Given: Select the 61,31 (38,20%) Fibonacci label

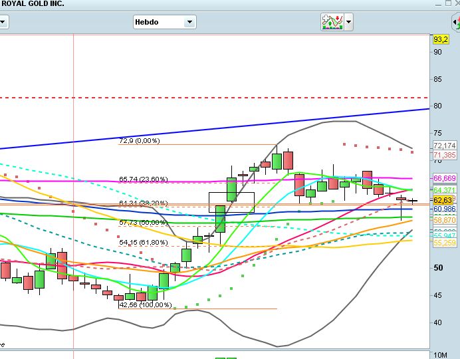Looking at the screenshot, I should tap(144, 203).
